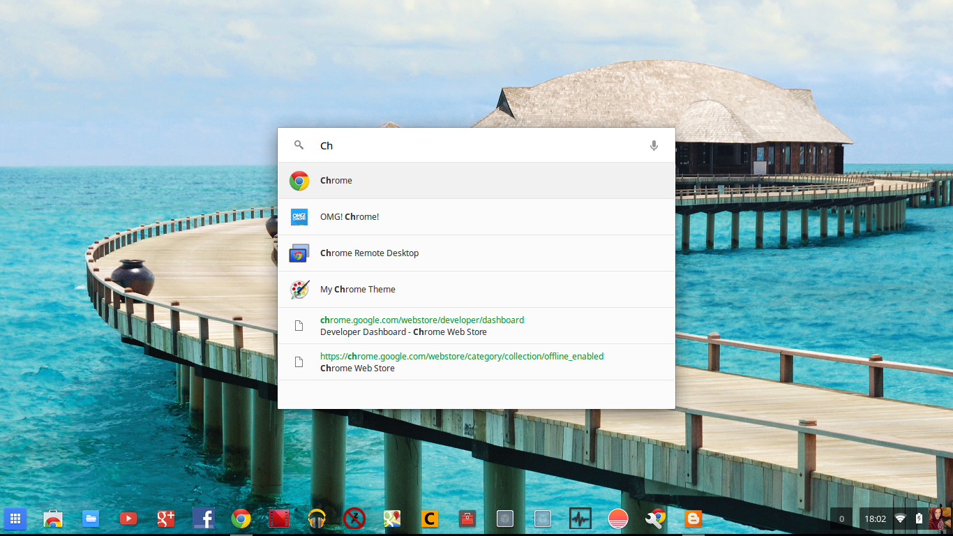Select the "OMG! Chrome!" search result

476,217
